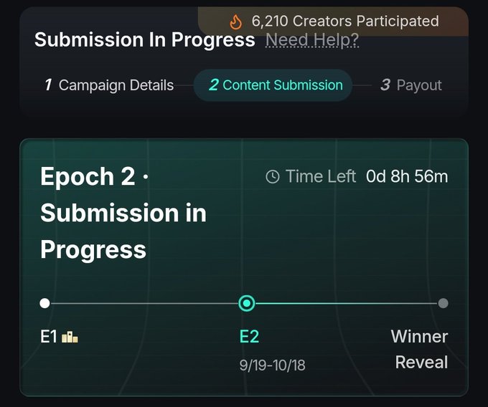Switch to the Payout step
This screenshot has width=488, height=407.
(x=410, y=85)
